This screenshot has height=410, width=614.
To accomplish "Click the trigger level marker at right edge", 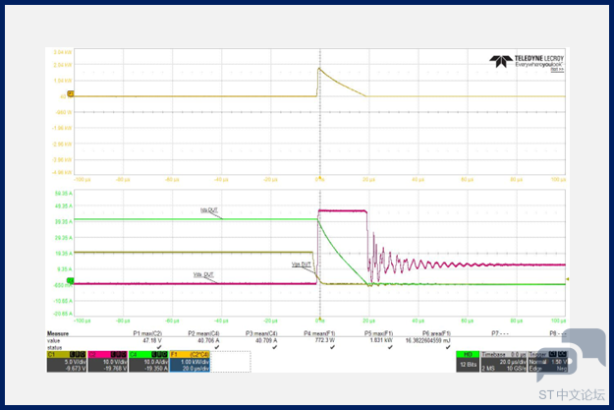I will click(568, 279).
